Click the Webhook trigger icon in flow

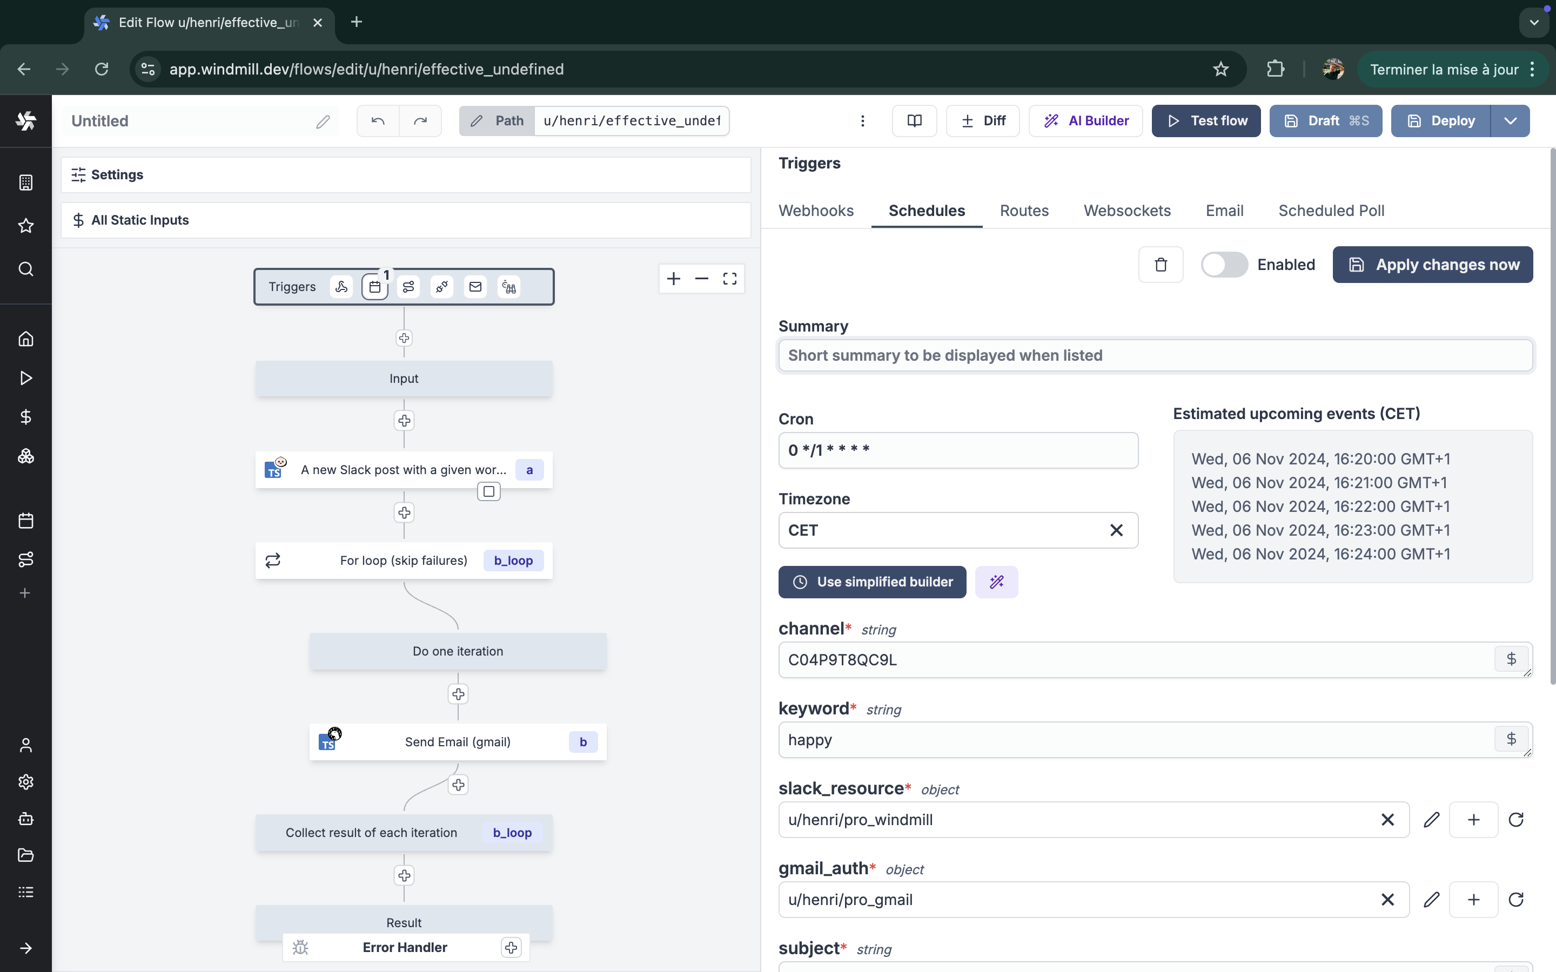pyautogui.click(x=340, y=287)
